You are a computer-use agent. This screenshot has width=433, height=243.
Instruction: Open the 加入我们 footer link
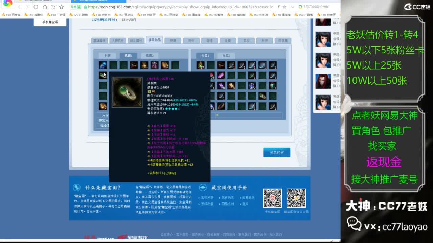[276, 235]
